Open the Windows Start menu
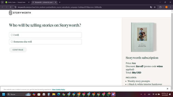This screenshot has width=173, height=97. click(4, 94)
